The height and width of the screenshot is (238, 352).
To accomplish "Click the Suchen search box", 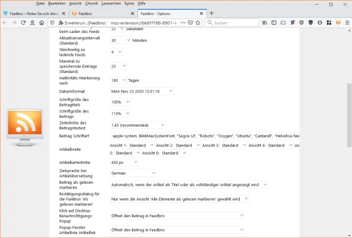I will click(x=232, y=22).
